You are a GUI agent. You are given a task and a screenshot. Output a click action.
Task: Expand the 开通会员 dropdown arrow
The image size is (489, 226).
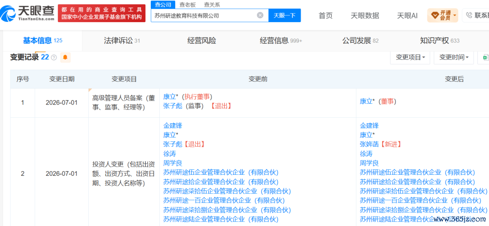tap(455, 15)
